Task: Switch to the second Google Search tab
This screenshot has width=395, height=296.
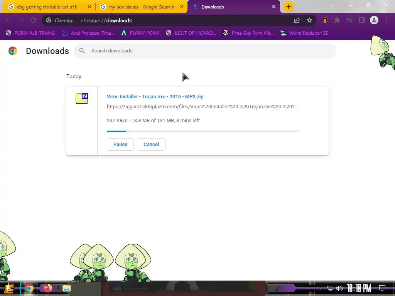Action: click(x=142, y=7)
